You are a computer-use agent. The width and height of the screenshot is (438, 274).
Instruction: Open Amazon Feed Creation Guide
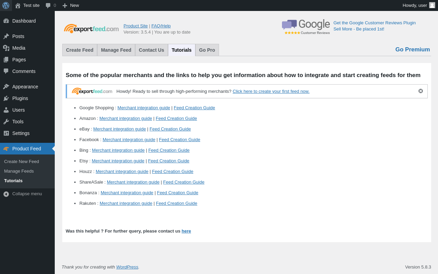(x=176, y=119)
